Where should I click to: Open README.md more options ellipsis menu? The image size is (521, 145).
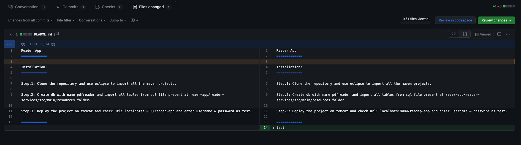click(x=508, y=34)
